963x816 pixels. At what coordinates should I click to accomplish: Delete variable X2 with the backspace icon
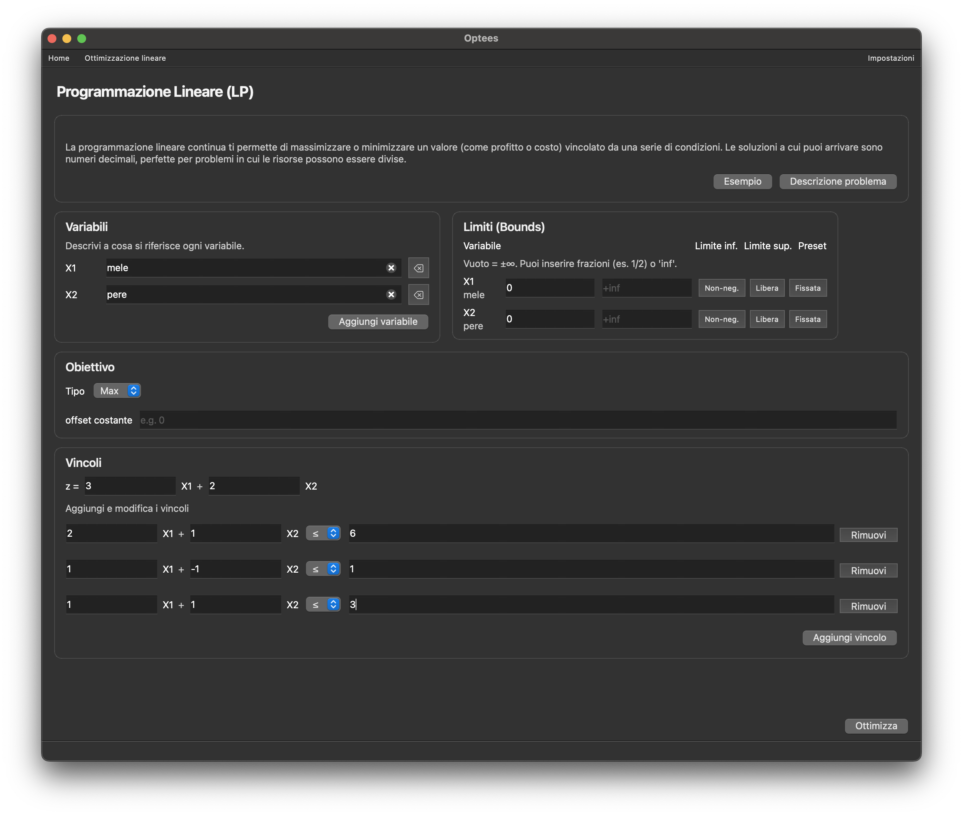click(x=418, y=295)
